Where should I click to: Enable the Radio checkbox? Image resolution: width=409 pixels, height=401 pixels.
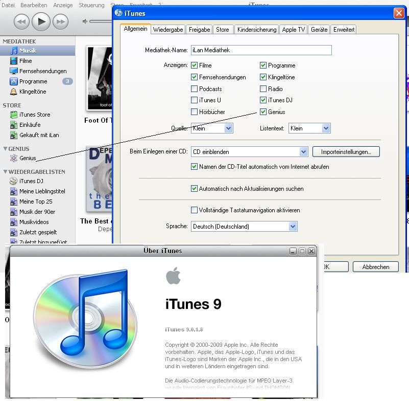(263, 88)
